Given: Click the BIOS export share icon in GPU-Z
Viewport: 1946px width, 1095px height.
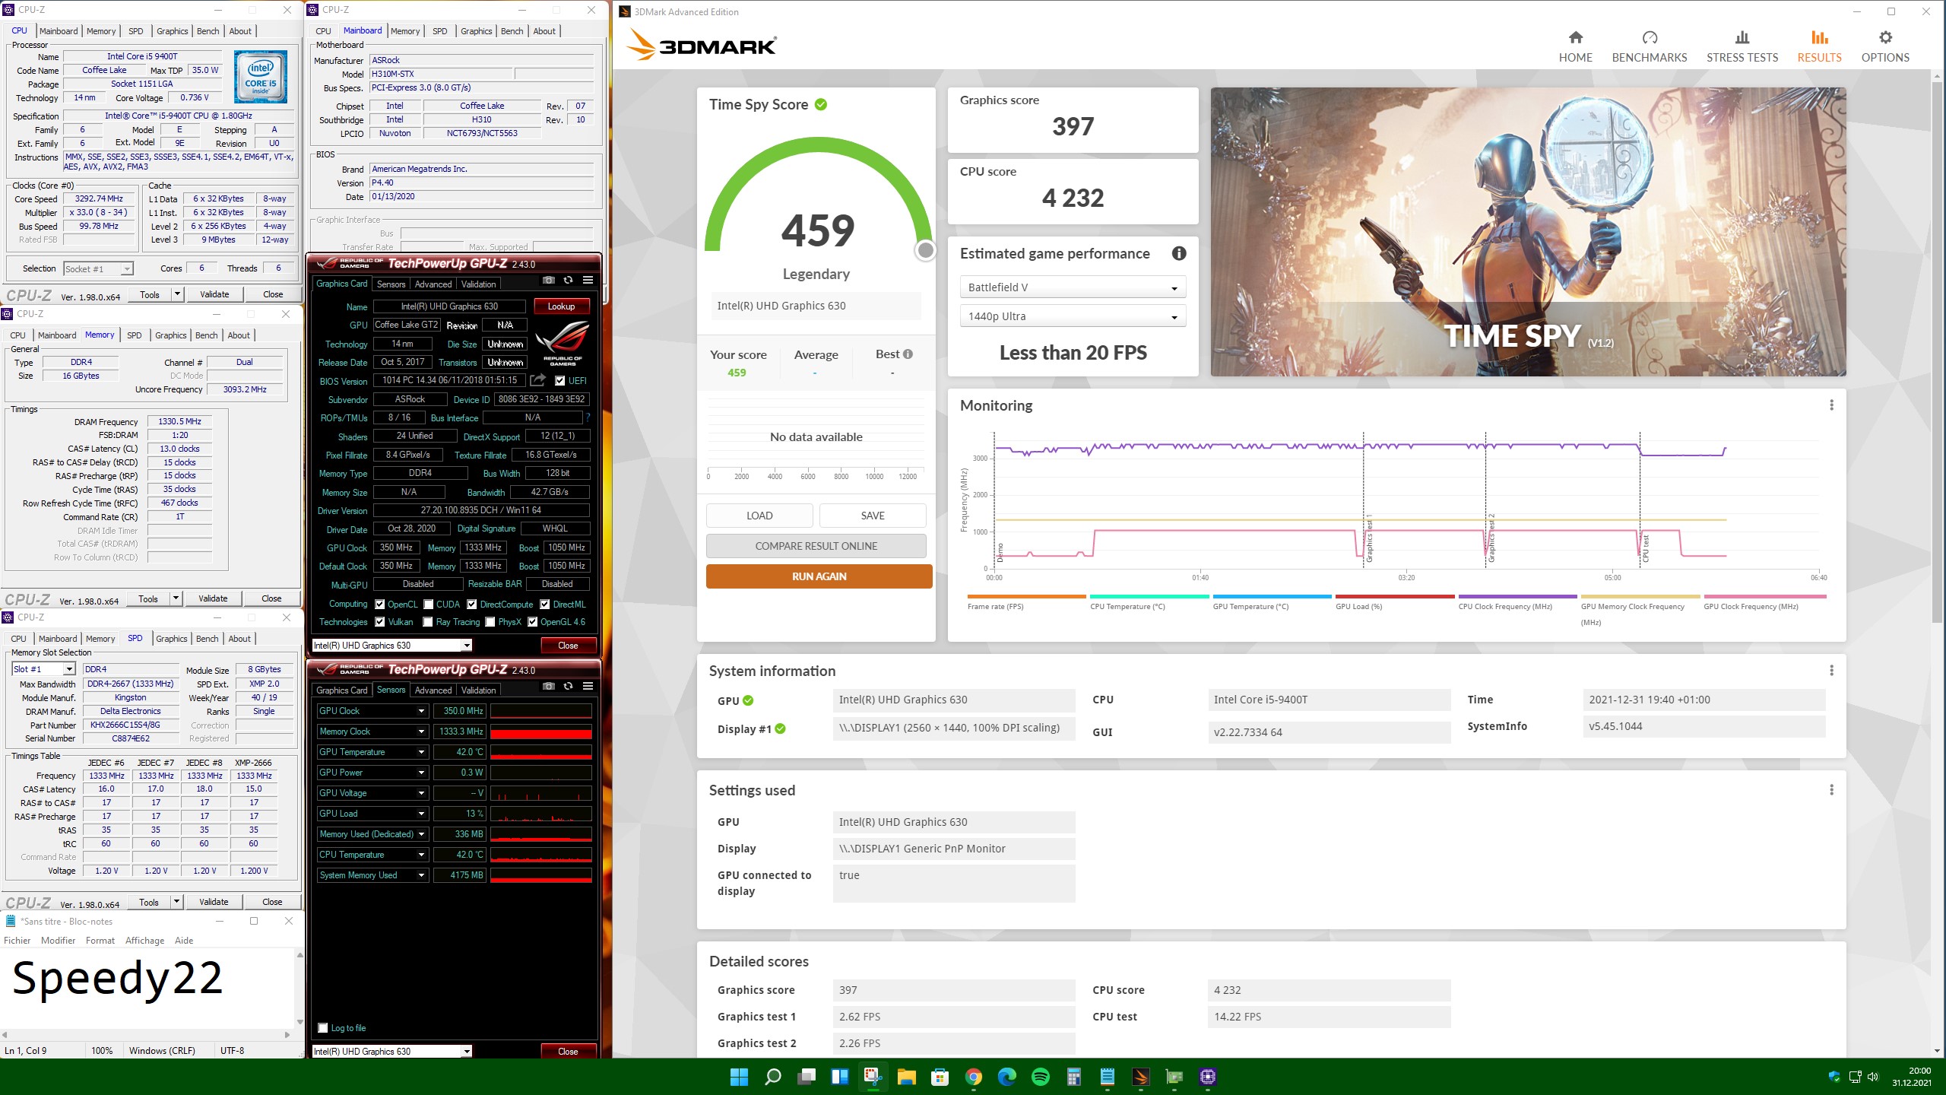Looking at the screenshot, I should point(537,380).
